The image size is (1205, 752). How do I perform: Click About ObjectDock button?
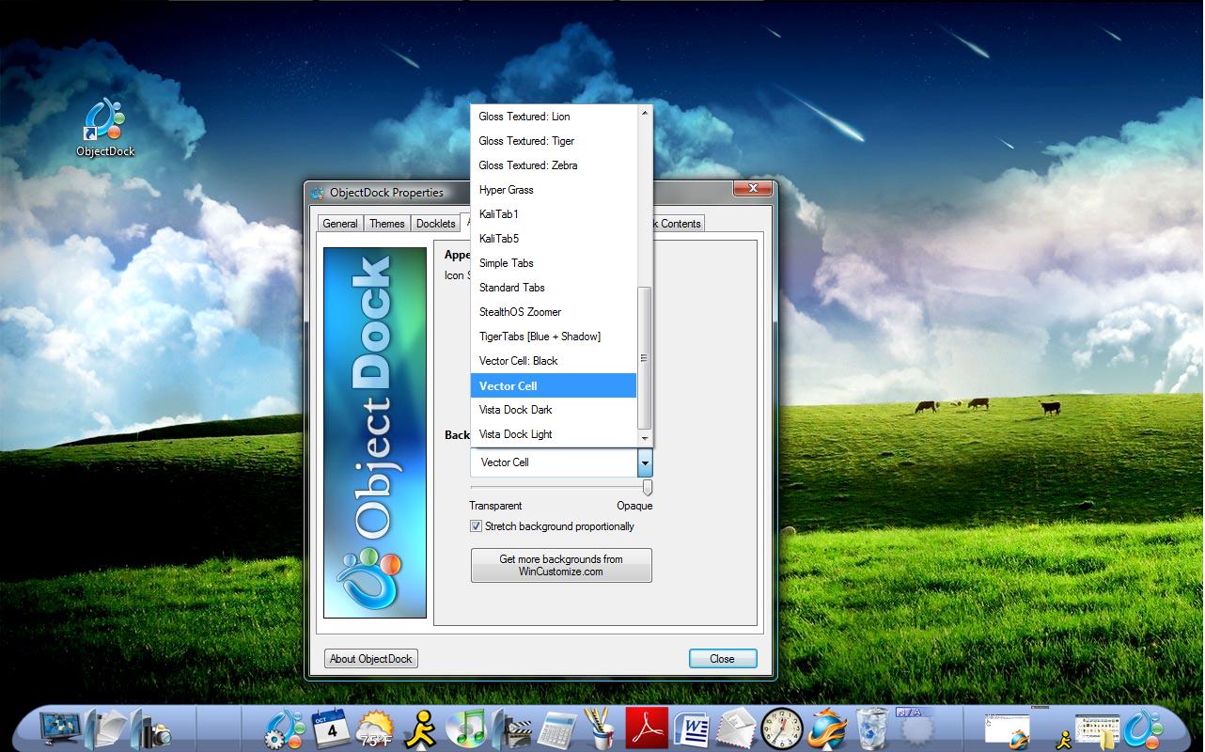coord(371,659)
